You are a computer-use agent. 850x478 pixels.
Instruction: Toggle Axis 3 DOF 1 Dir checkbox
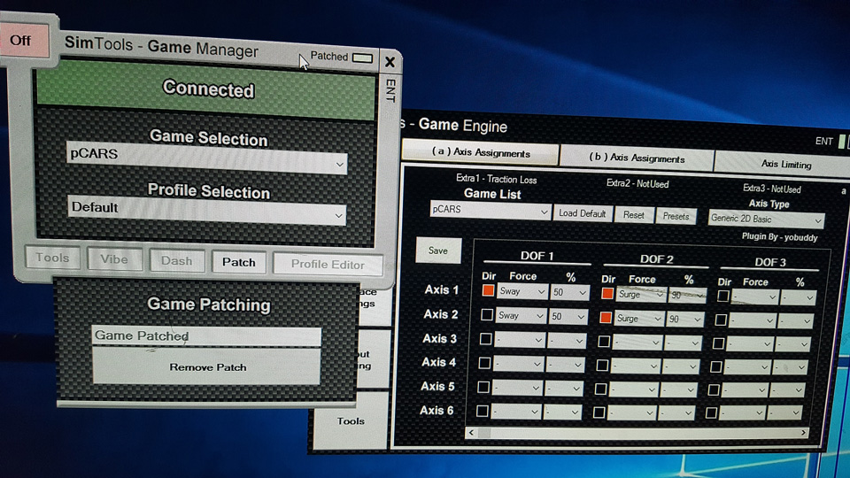486,339
